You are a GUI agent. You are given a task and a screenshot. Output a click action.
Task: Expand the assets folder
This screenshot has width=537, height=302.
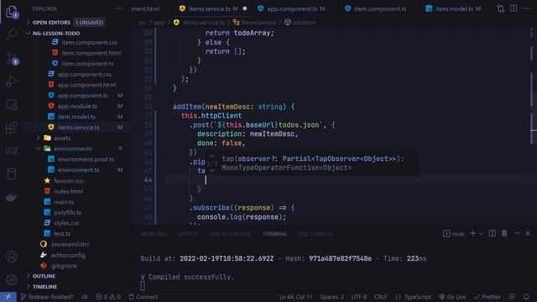click(62, 138)
